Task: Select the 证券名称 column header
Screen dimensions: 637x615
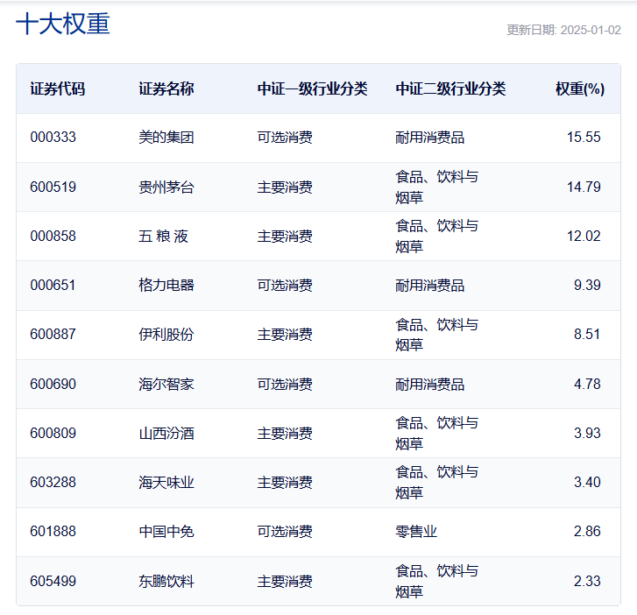Action: coord(166,89)
